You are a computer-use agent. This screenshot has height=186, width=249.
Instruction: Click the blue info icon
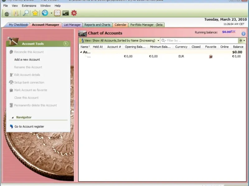[243, 33]
